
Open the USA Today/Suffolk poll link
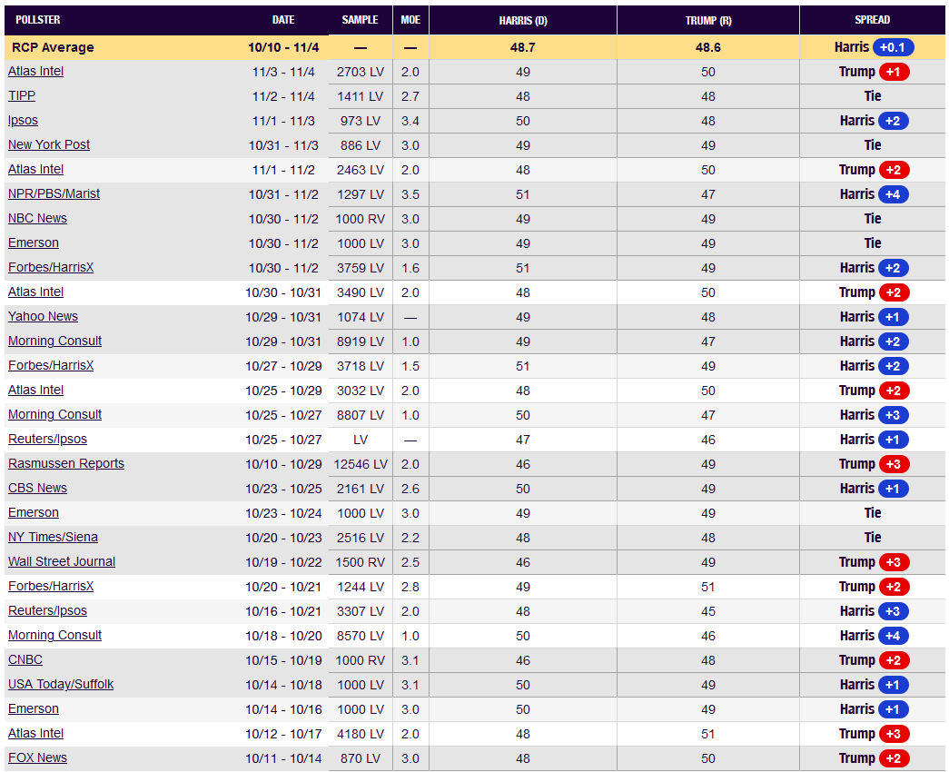(61, 685)
